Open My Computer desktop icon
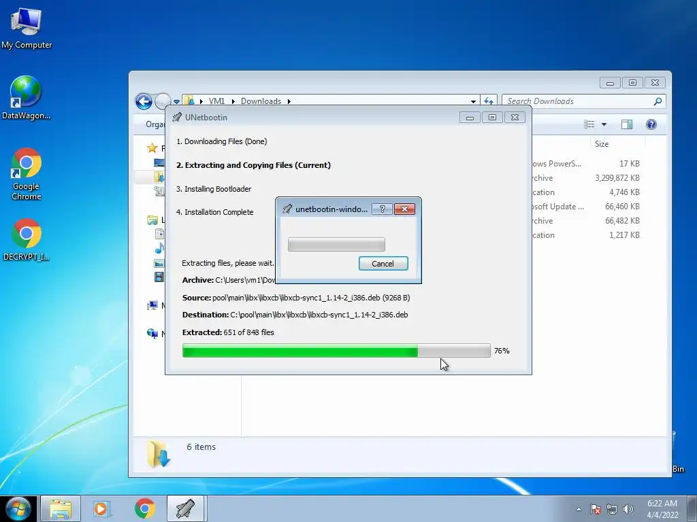Viewport: 697px width, 522px height. tap(27, 29)
